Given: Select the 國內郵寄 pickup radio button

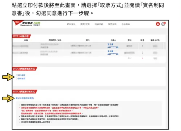Looking at the screenshot, I should pyautogui.click(x=17, y=75).
